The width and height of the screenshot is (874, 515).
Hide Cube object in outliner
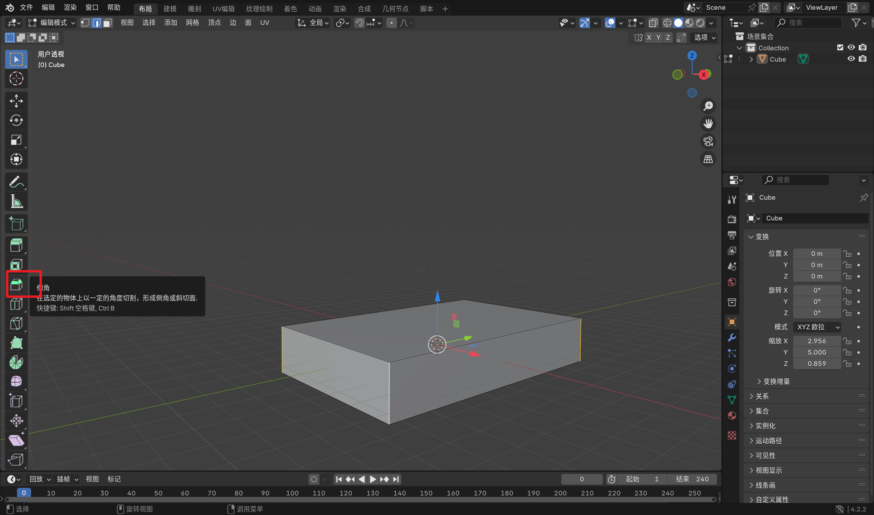pyautogui.click(x=851, y=59)
